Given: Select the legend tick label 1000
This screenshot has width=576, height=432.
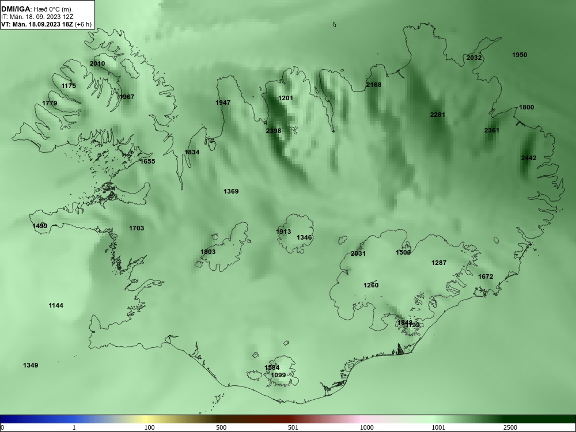Looking at the screenshot, I should (366, 427).
